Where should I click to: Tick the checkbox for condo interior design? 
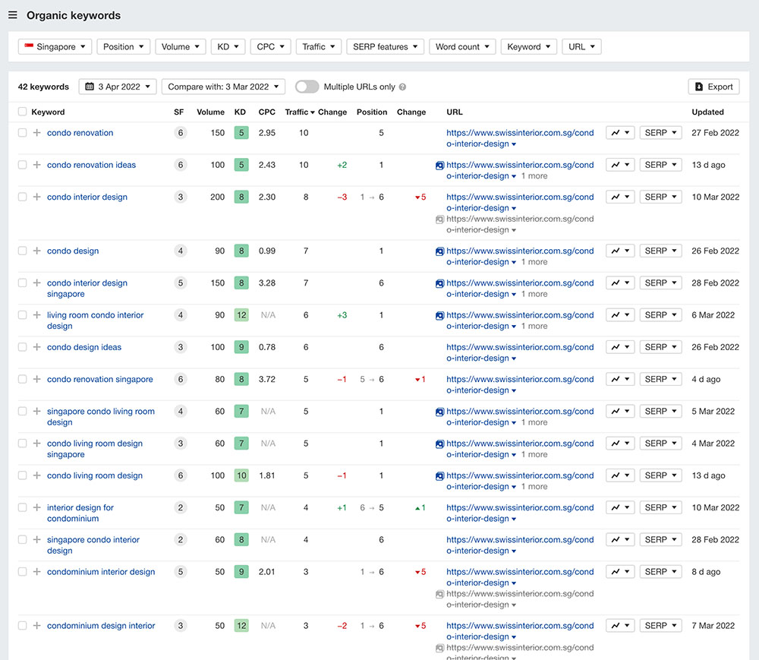(23, 197)
